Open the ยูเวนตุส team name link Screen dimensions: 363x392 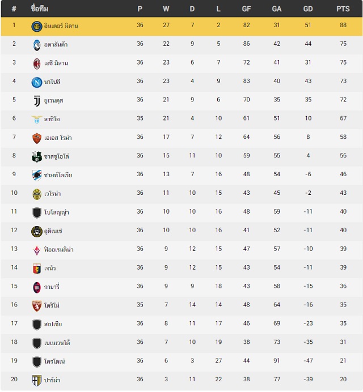pyautogui.click(x=53, y=100)
